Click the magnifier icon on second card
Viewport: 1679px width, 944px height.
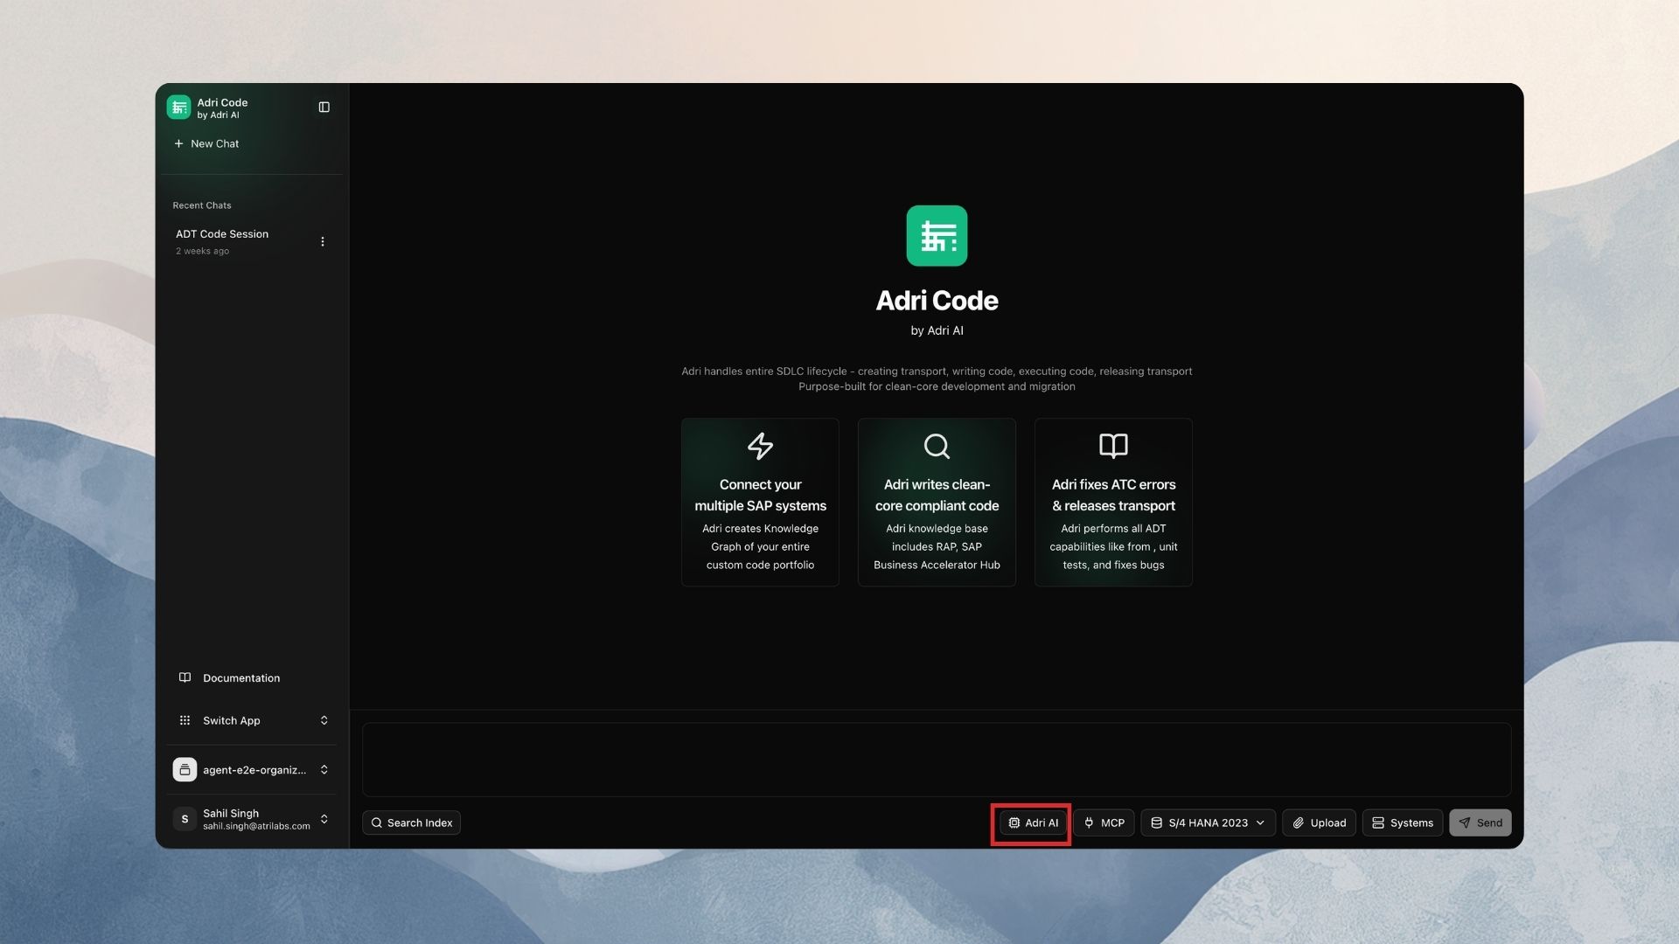937,446
